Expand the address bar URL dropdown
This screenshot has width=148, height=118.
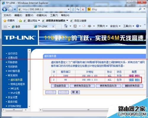[69, 9]
